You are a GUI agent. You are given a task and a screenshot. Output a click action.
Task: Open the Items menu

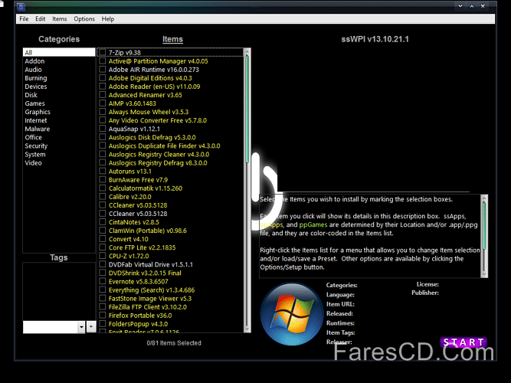(59, 19)
